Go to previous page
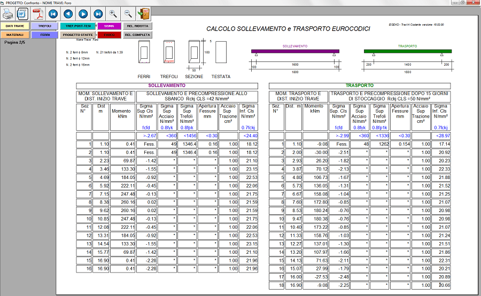Image resolution: width=481 pixels, height=296 pixels. 68,14
